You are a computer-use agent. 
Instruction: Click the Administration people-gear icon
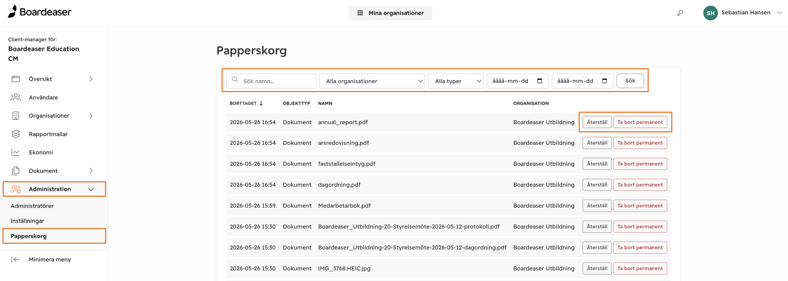pos(15,189)
